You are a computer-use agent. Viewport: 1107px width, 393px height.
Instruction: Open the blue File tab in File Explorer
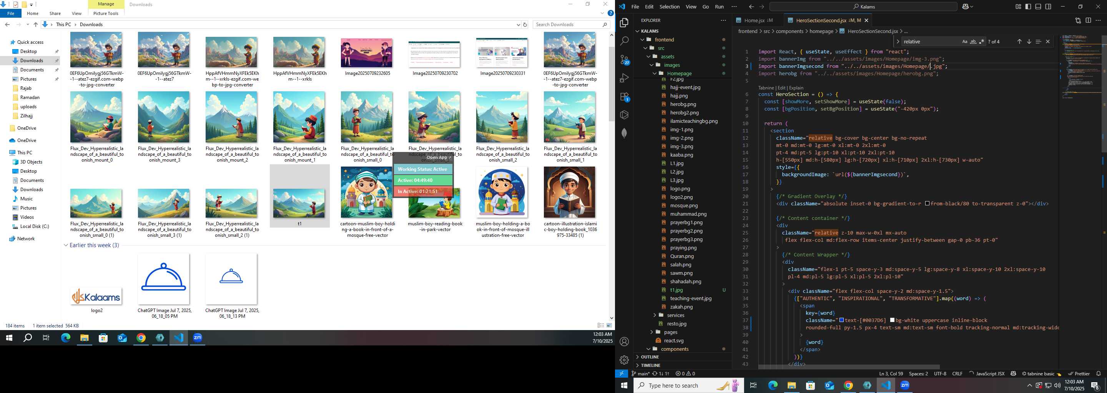pyautogui.click(x=11, y=13)
